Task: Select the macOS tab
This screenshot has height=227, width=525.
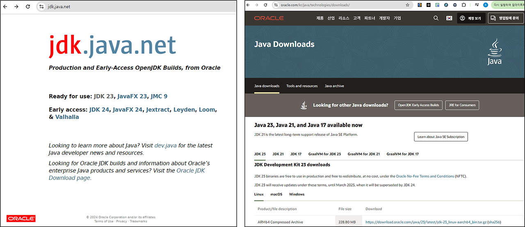Action: coord(276,194)
